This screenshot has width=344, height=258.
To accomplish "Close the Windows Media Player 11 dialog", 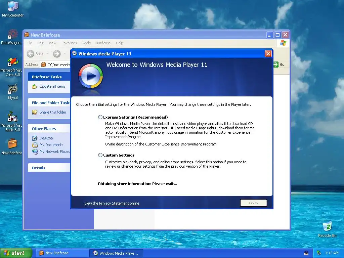I will click(x=268, y=53).
